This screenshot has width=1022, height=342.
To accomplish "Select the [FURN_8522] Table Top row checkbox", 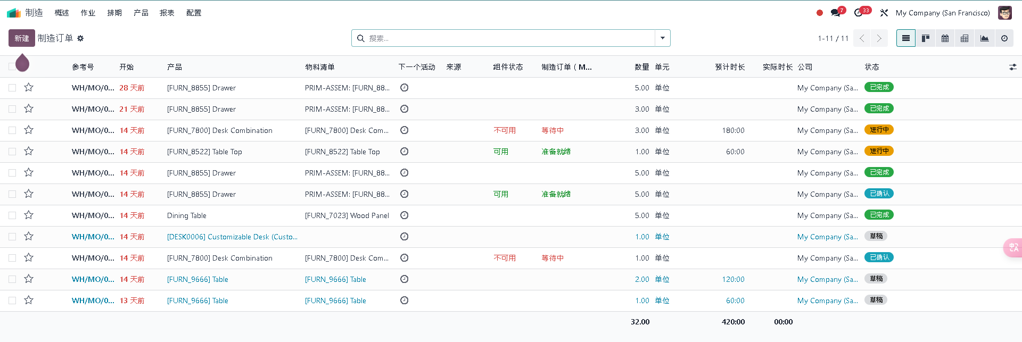I will click(x=12, y=152).
